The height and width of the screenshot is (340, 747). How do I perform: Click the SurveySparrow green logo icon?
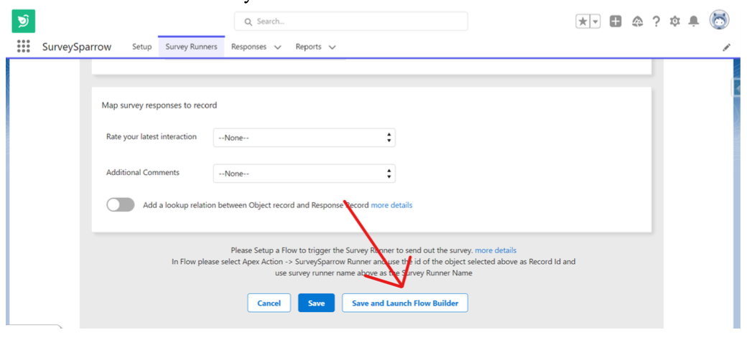point(23,22)
